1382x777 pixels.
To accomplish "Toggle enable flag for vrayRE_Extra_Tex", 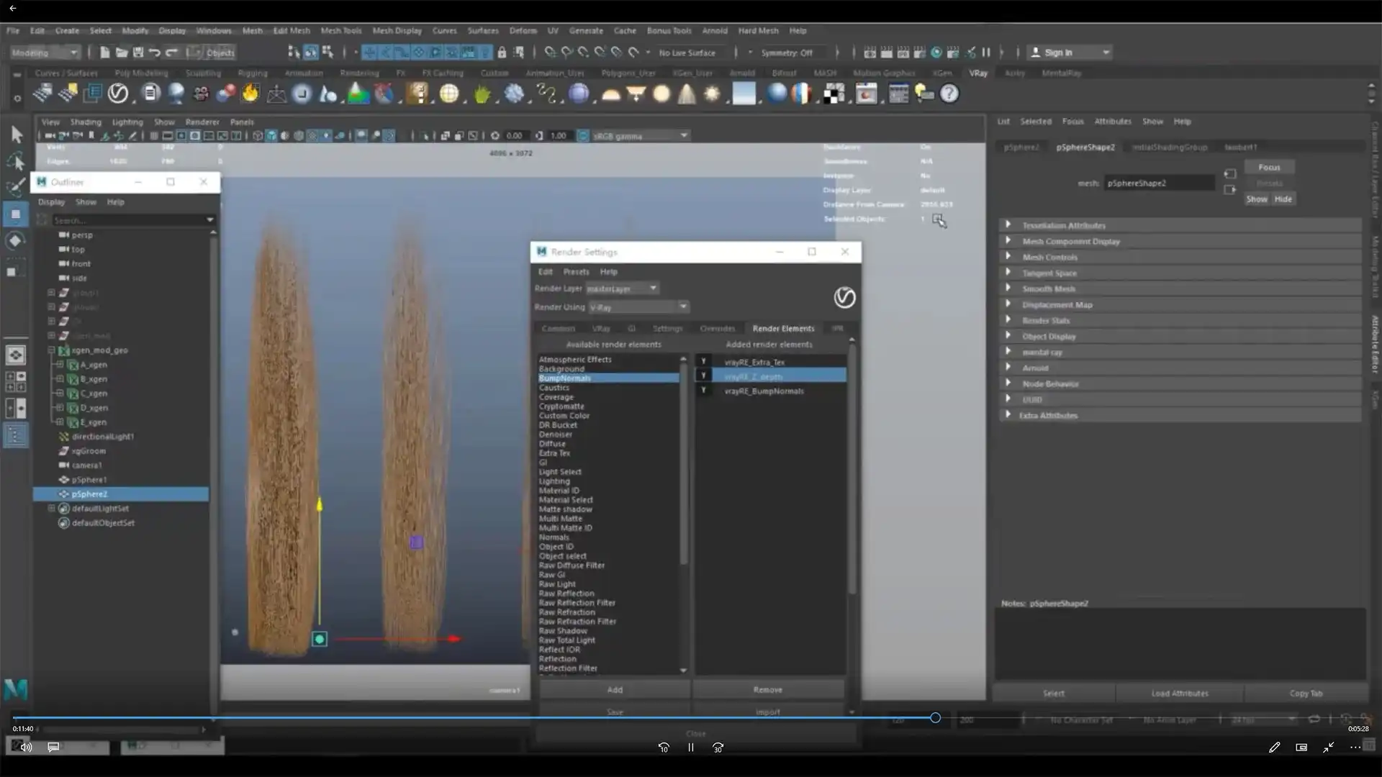I will pos(703,362).
